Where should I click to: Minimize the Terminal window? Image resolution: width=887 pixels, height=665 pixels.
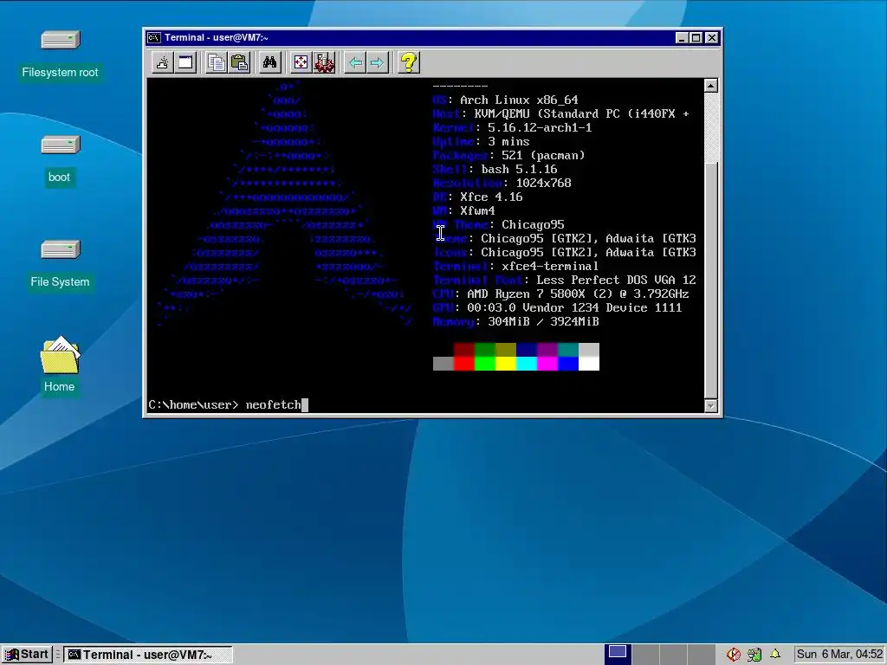(x=682, y=38)
